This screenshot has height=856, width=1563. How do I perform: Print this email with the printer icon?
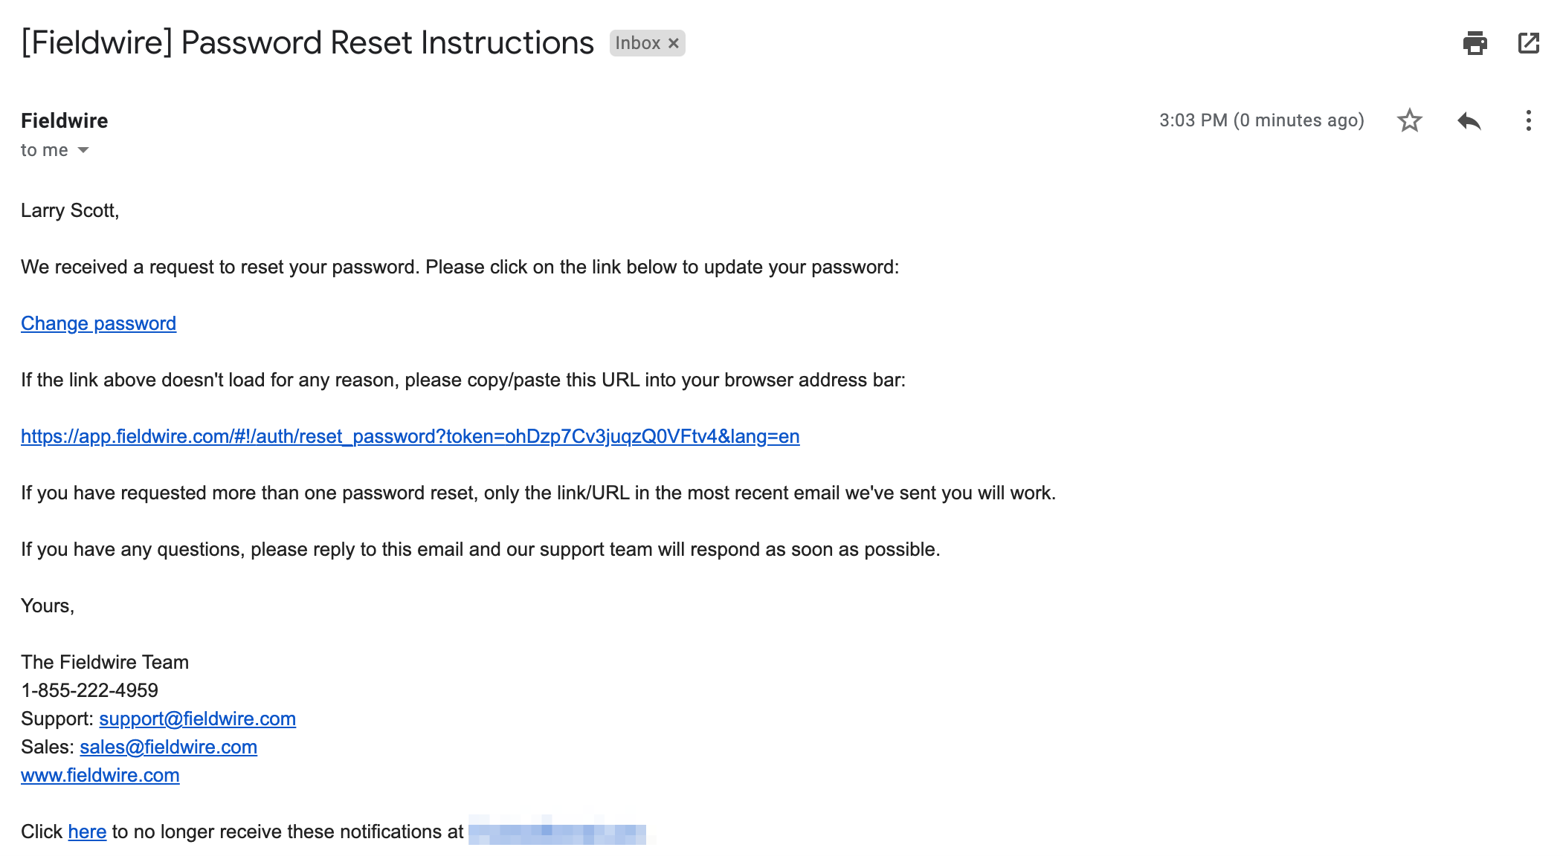(x=1475, y=43)
